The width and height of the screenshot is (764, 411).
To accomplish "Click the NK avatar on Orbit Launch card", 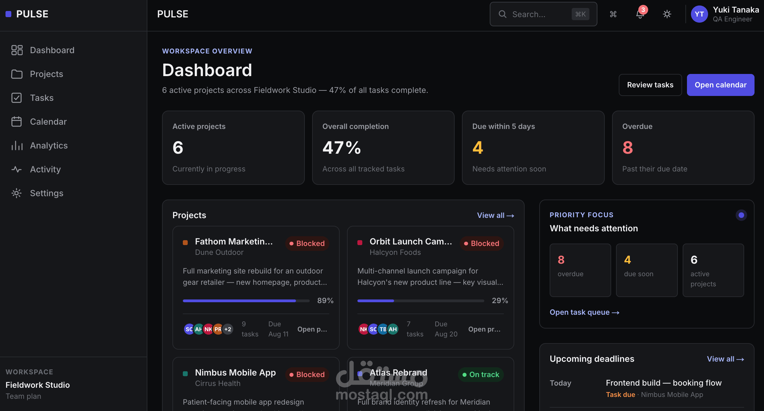I will (363, 329).
